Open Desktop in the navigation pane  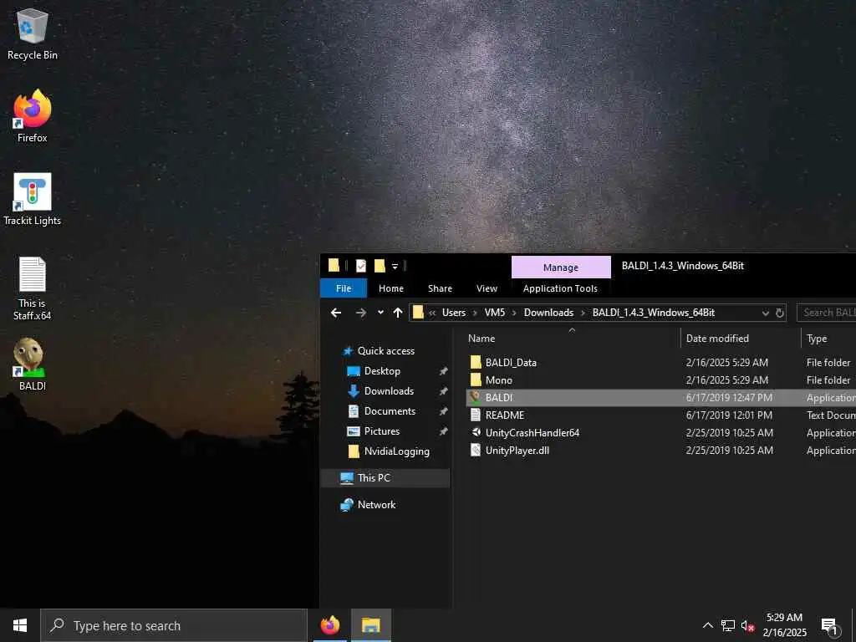pos(382,371)
